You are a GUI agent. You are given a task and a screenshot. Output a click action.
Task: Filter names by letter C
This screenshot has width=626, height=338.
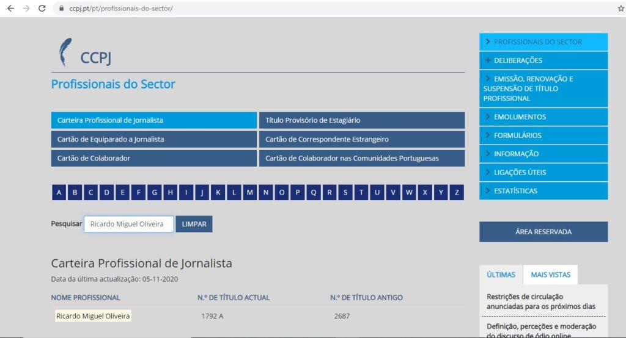pyautogui.click(x=90, y=193)
